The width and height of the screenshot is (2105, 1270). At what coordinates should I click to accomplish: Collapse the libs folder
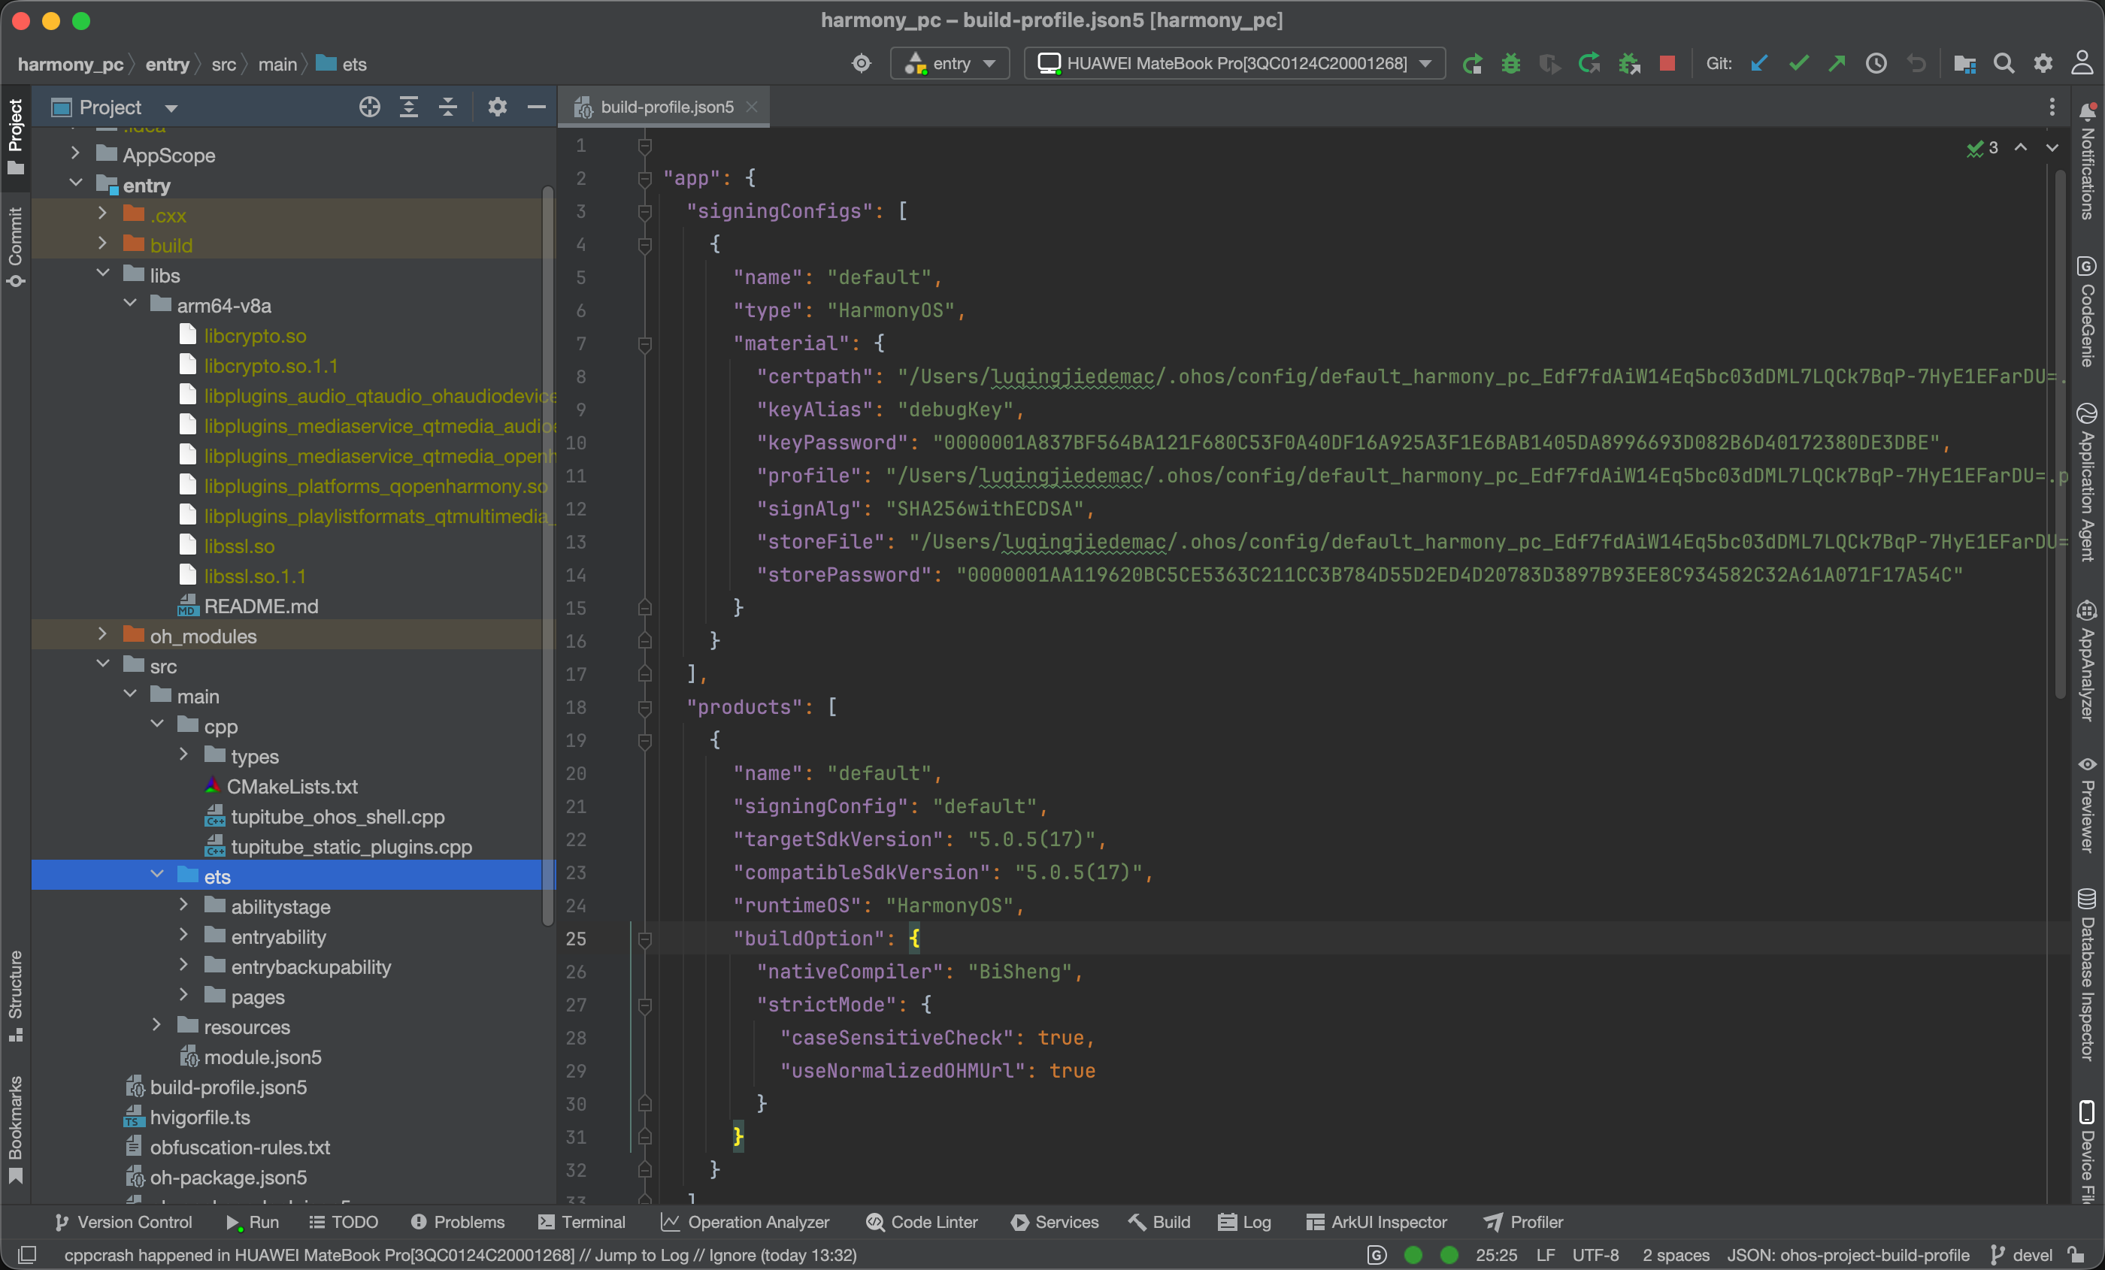click(x=102, y=274)
